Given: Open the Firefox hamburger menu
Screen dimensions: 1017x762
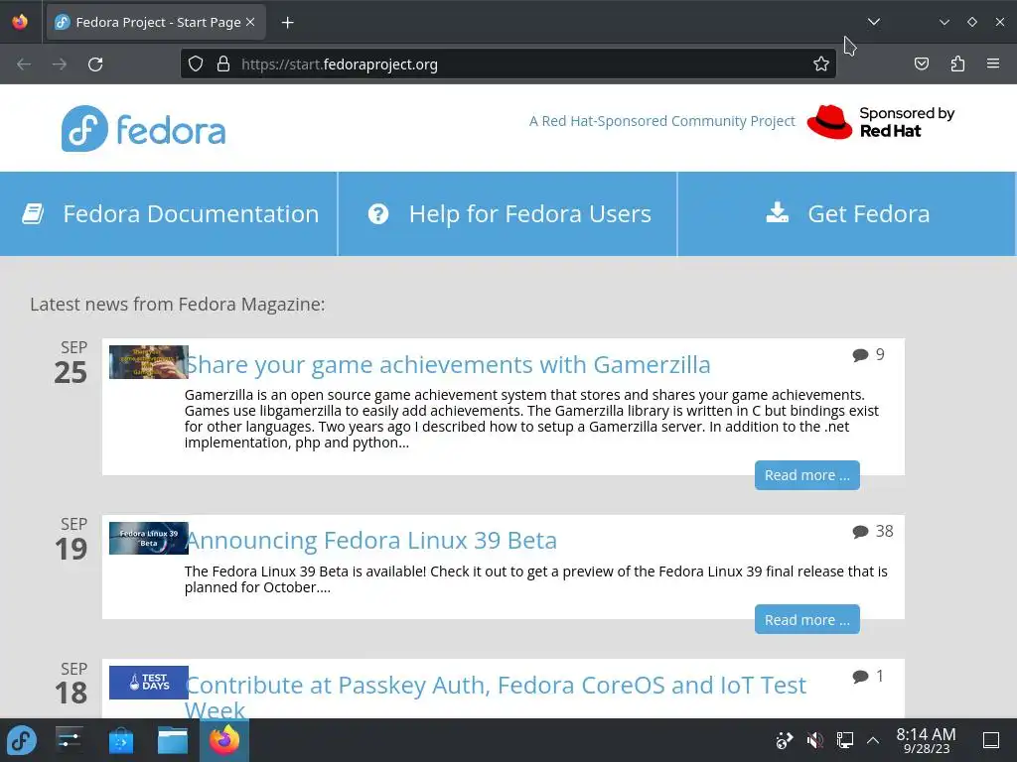Looking at the screenshot, I should point(993,63).
